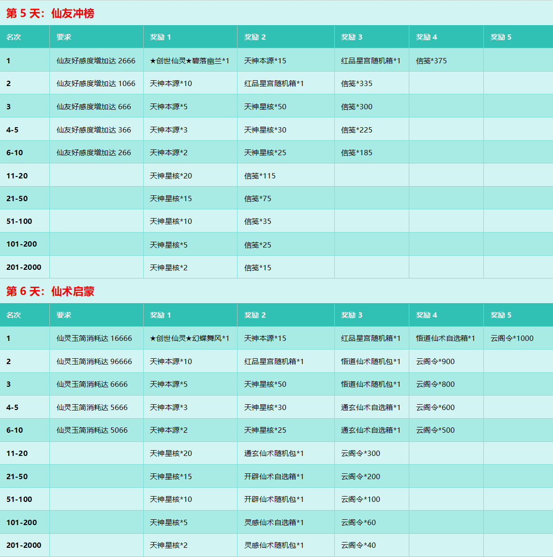This screenshot has width=553, height=557.
Task: Select the 悟道仙术自选箱*1 cell
Action: point(445,338)
